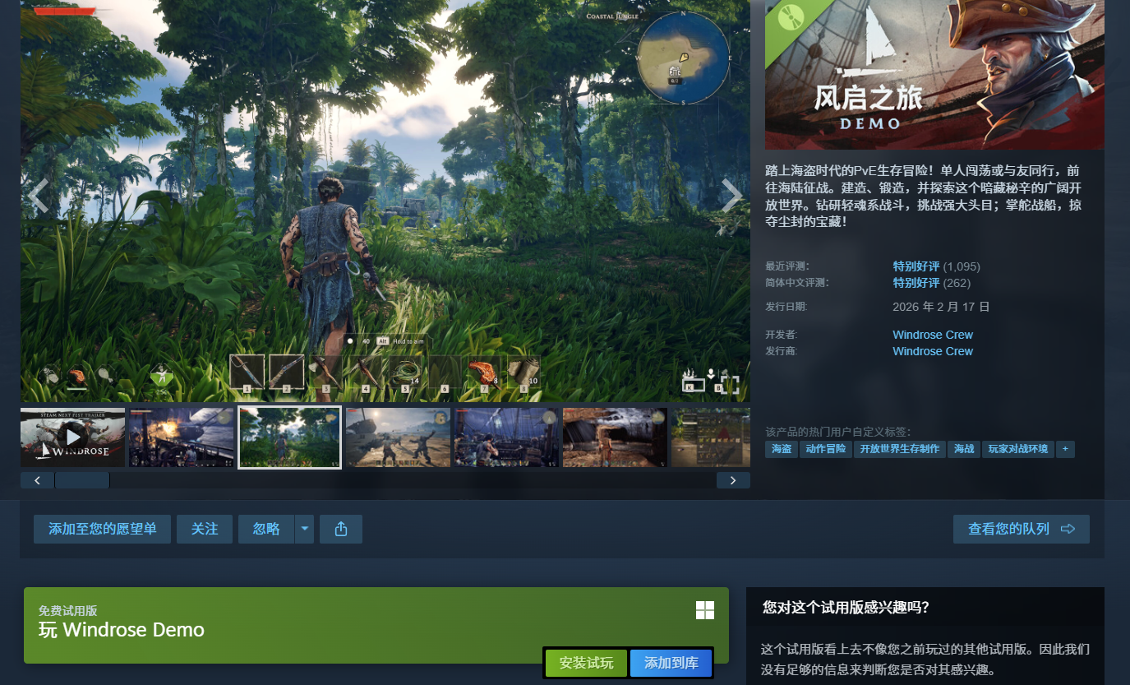Click the 风启之旅 DEMO header image
The width and height of the screenshot is (1130, 685).
pos(934,75)
